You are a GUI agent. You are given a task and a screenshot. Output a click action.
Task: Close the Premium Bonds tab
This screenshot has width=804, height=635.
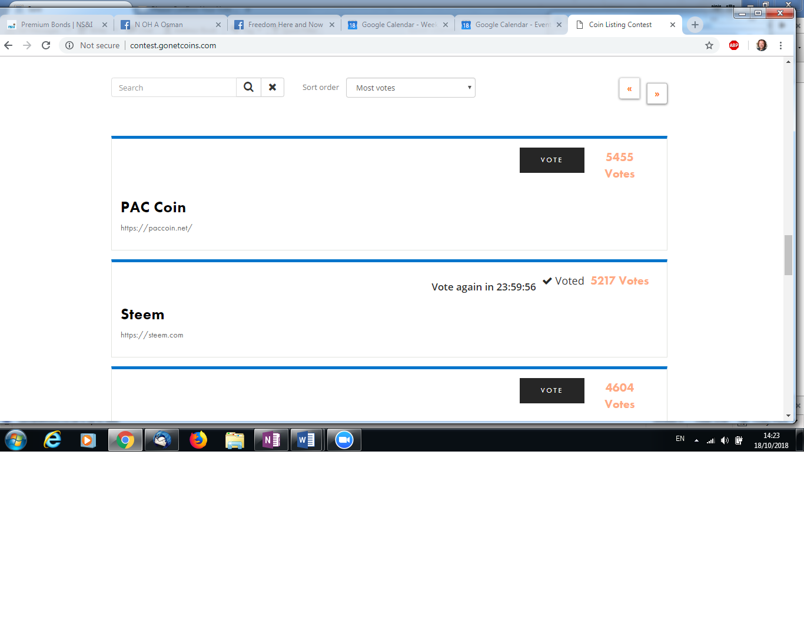click(x=105, y=25)
